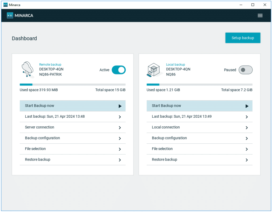Click the remote backup used space progress bar

(73, 84)
